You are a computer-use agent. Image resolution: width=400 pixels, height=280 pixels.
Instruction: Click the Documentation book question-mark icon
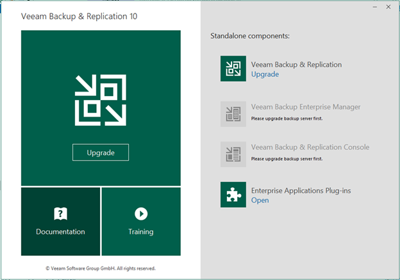coord(60,214)
